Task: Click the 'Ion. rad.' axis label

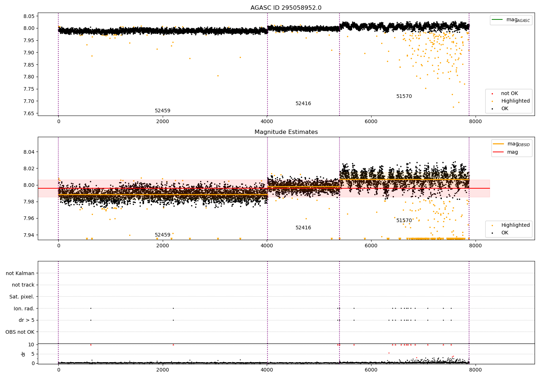Action: tap(24, 309)
